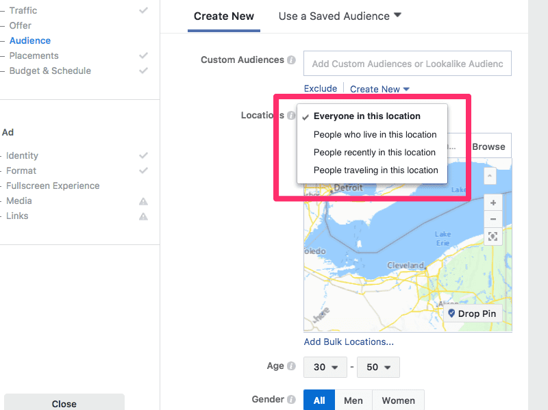This screenshot has height=410, width=548.
Task: Expand the Create New dropdown beside Exclude
Action: (x=379, y=88)
